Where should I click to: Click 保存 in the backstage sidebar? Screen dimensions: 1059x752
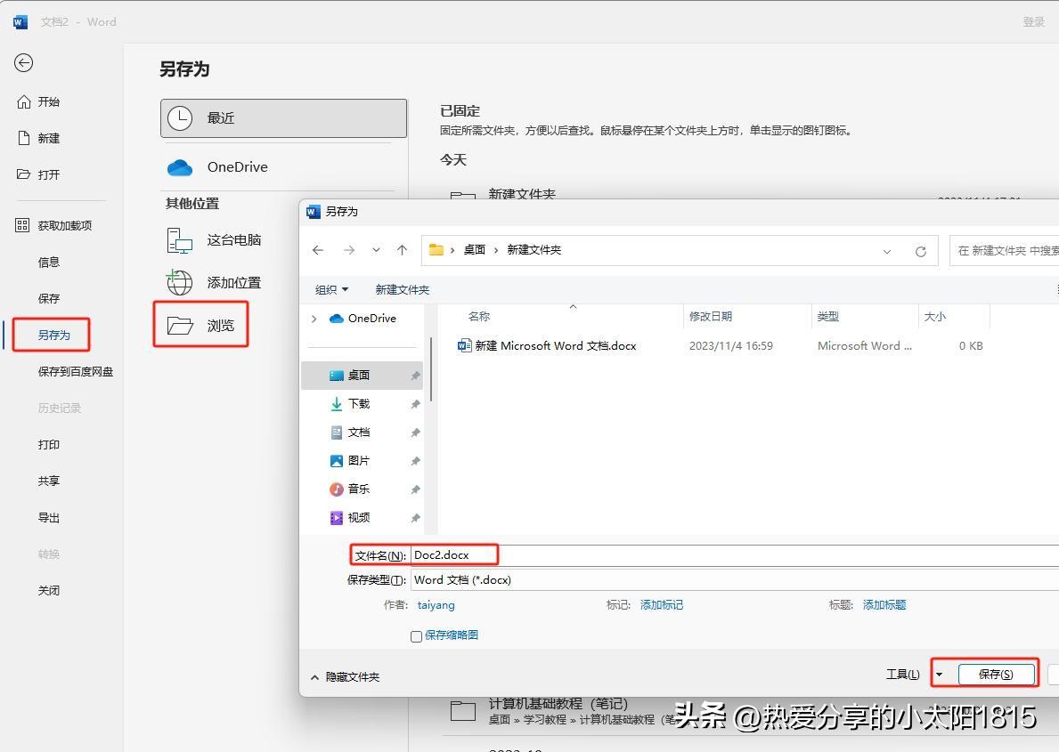point(49,298)
